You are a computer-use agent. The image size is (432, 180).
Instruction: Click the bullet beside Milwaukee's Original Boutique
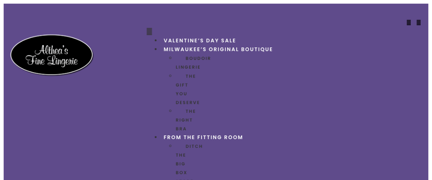(156, 49)
